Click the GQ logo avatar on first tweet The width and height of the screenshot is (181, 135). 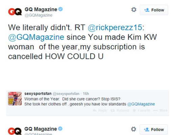coord(15,11)
